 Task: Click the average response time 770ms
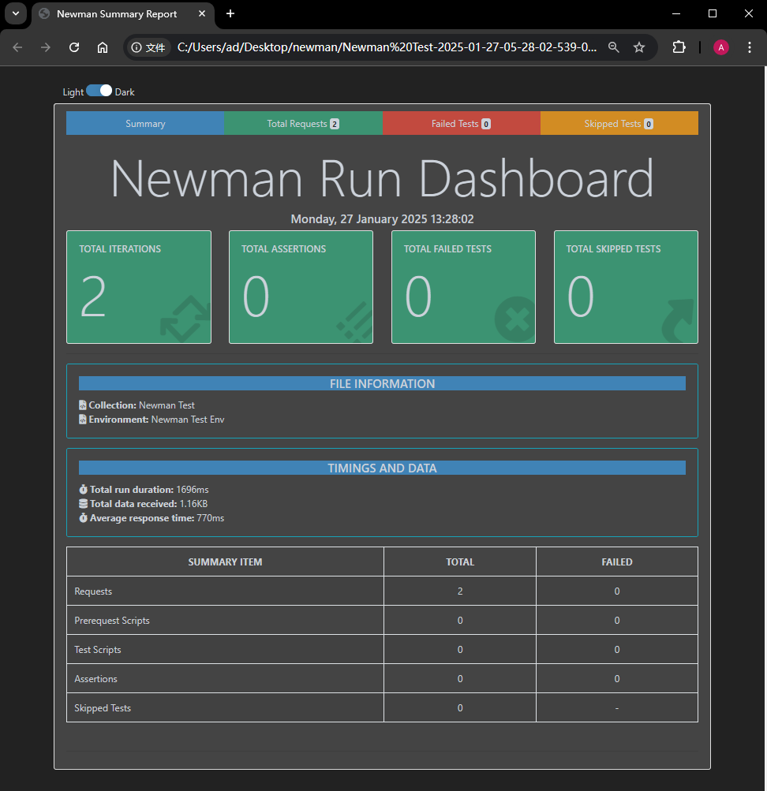coord(211,518)
